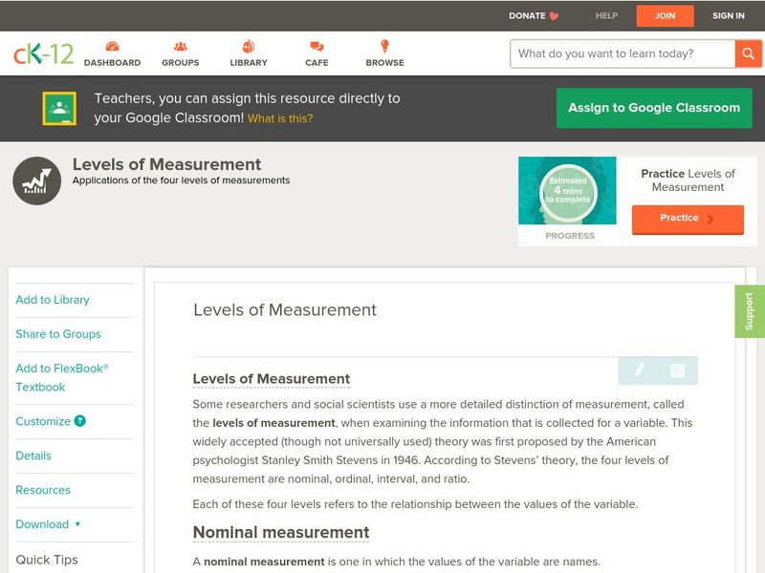
Task: Click the Google Classroom icon
Action: (59, 108)
